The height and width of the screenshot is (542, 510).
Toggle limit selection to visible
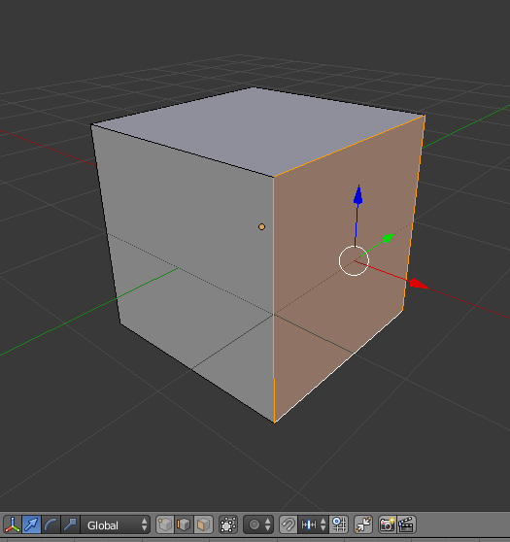click(228, 525)
